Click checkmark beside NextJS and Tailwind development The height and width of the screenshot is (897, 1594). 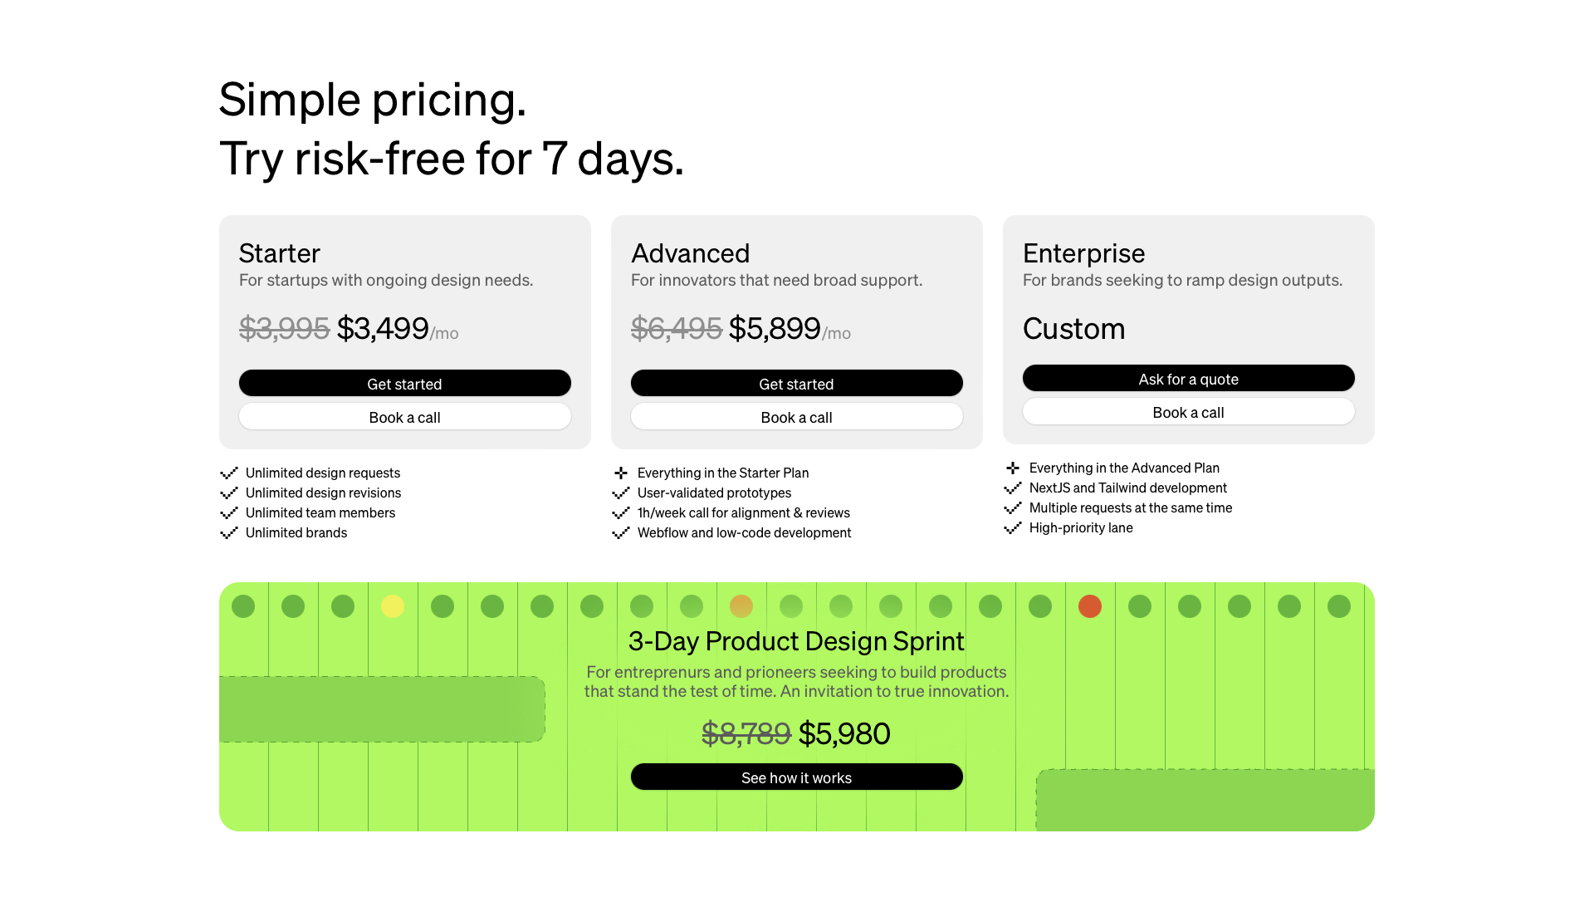click(x=1013, y=488)
